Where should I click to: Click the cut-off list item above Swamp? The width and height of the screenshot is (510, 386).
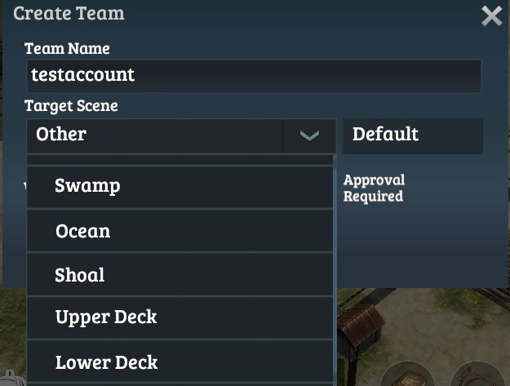[x=180, y=159]
